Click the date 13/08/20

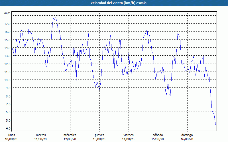coord(99,139)
